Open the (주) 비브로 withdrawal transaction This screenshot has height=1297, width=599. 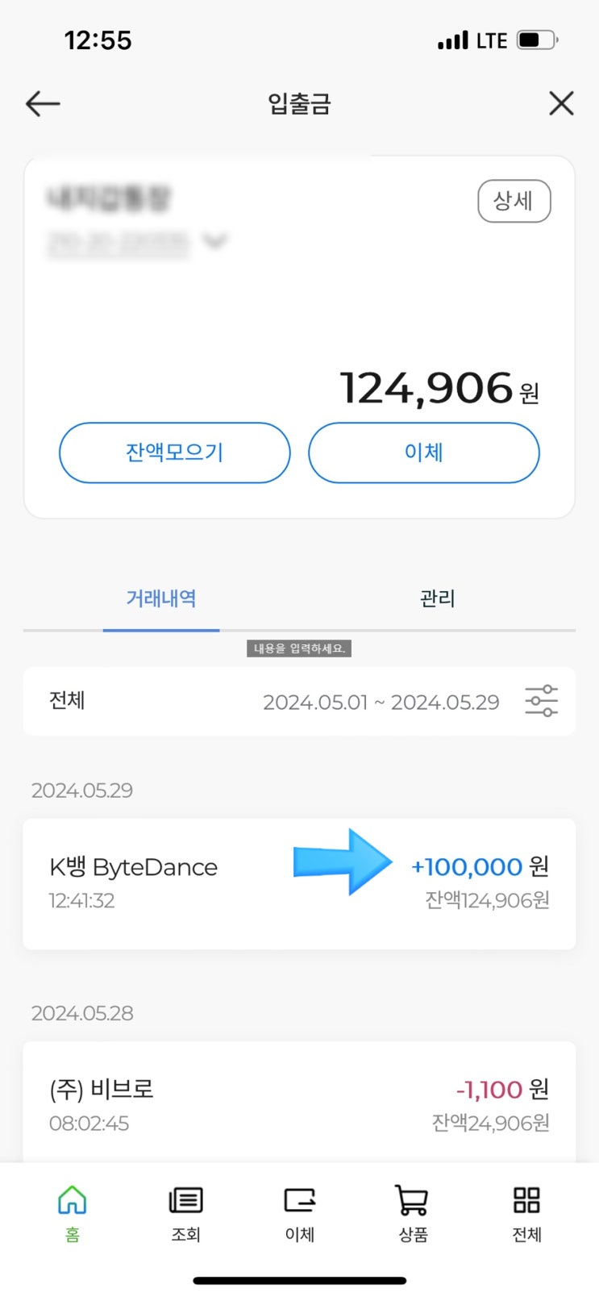point(299,1103)
